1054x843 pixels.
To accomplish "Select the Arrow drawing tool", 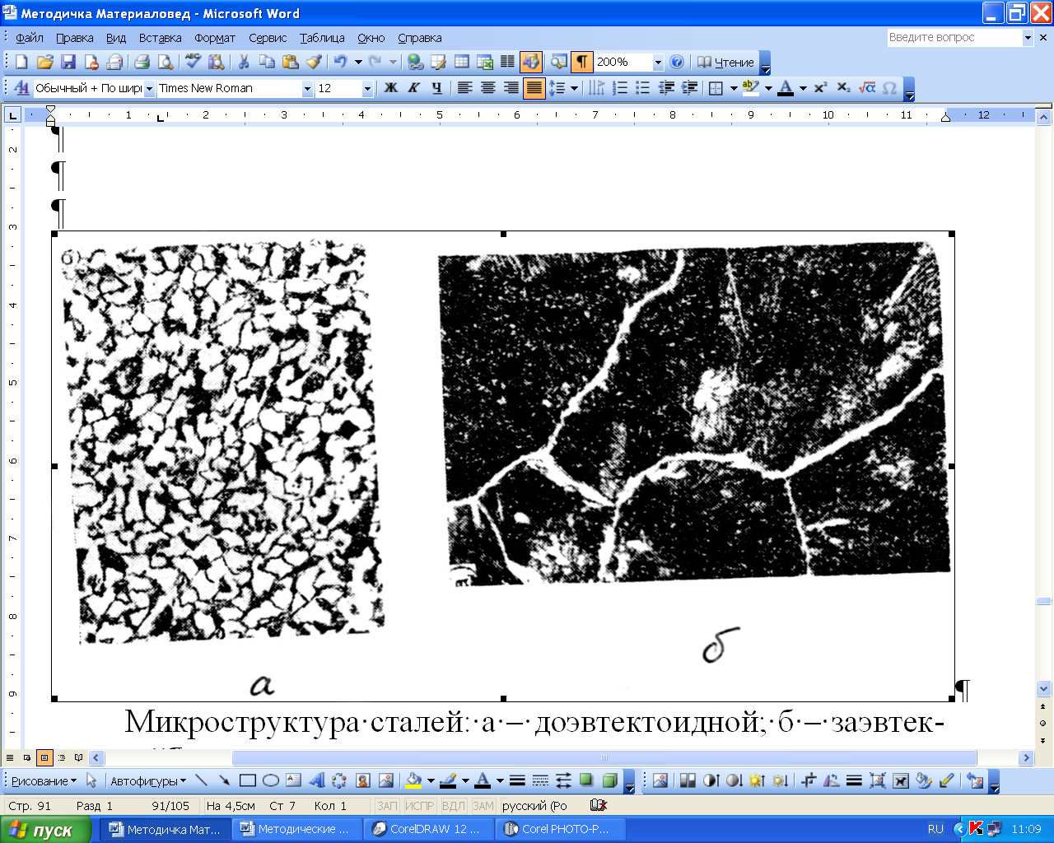I will pos(224,780).
